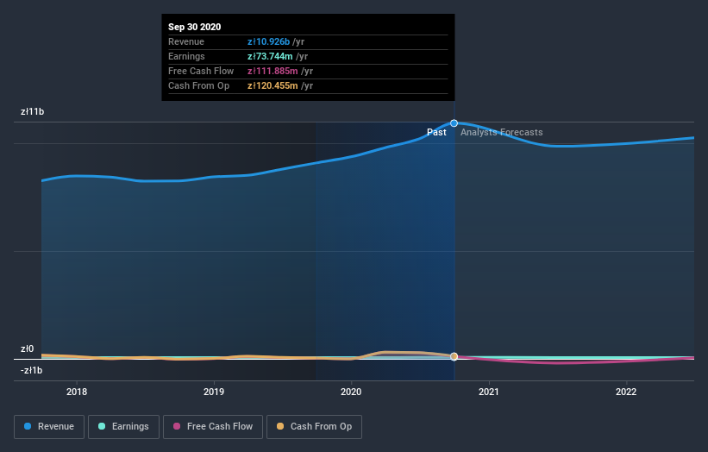The width and height of the screenshot is (708, 452).
Task: Click the Revenue row label in tooltip
Action: click(186, 41)
